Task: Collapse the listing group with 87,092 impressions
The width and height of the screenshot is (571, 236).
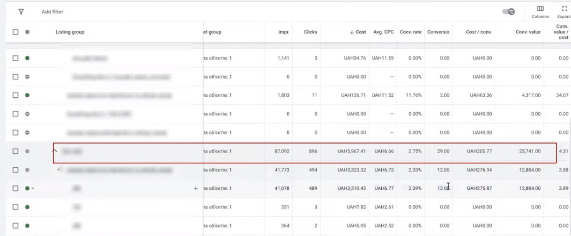Action: (55, 150)
